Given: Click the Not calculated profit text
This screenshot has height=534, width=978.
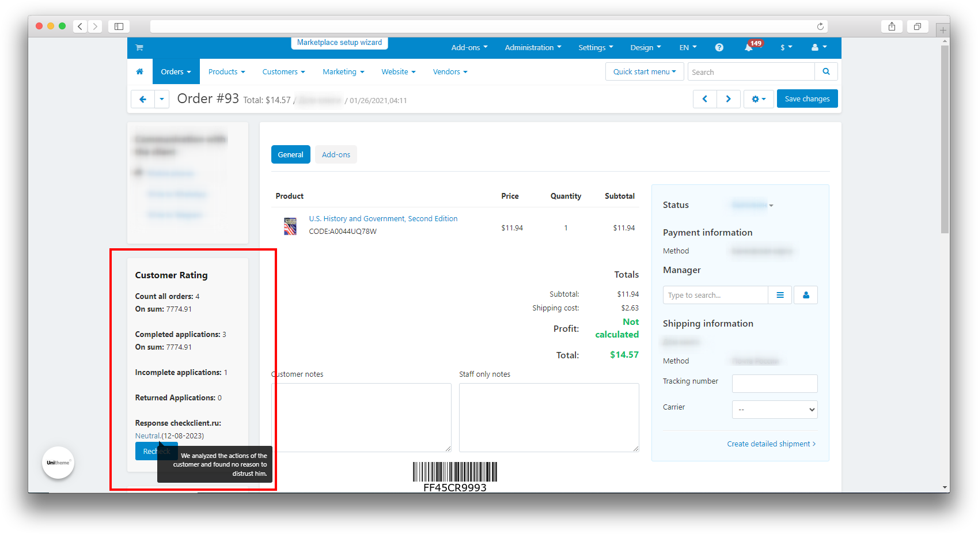Looking at the screenshot, I should click(x=617, y=328).
